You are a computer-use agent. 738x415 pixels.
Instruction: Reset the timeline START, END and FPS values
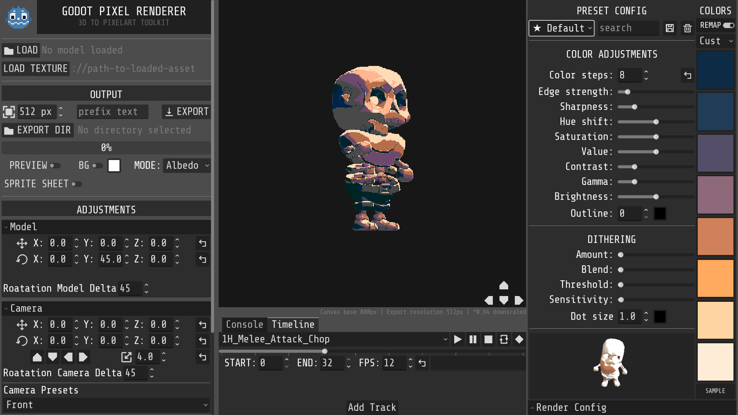[x=422, y=363]
